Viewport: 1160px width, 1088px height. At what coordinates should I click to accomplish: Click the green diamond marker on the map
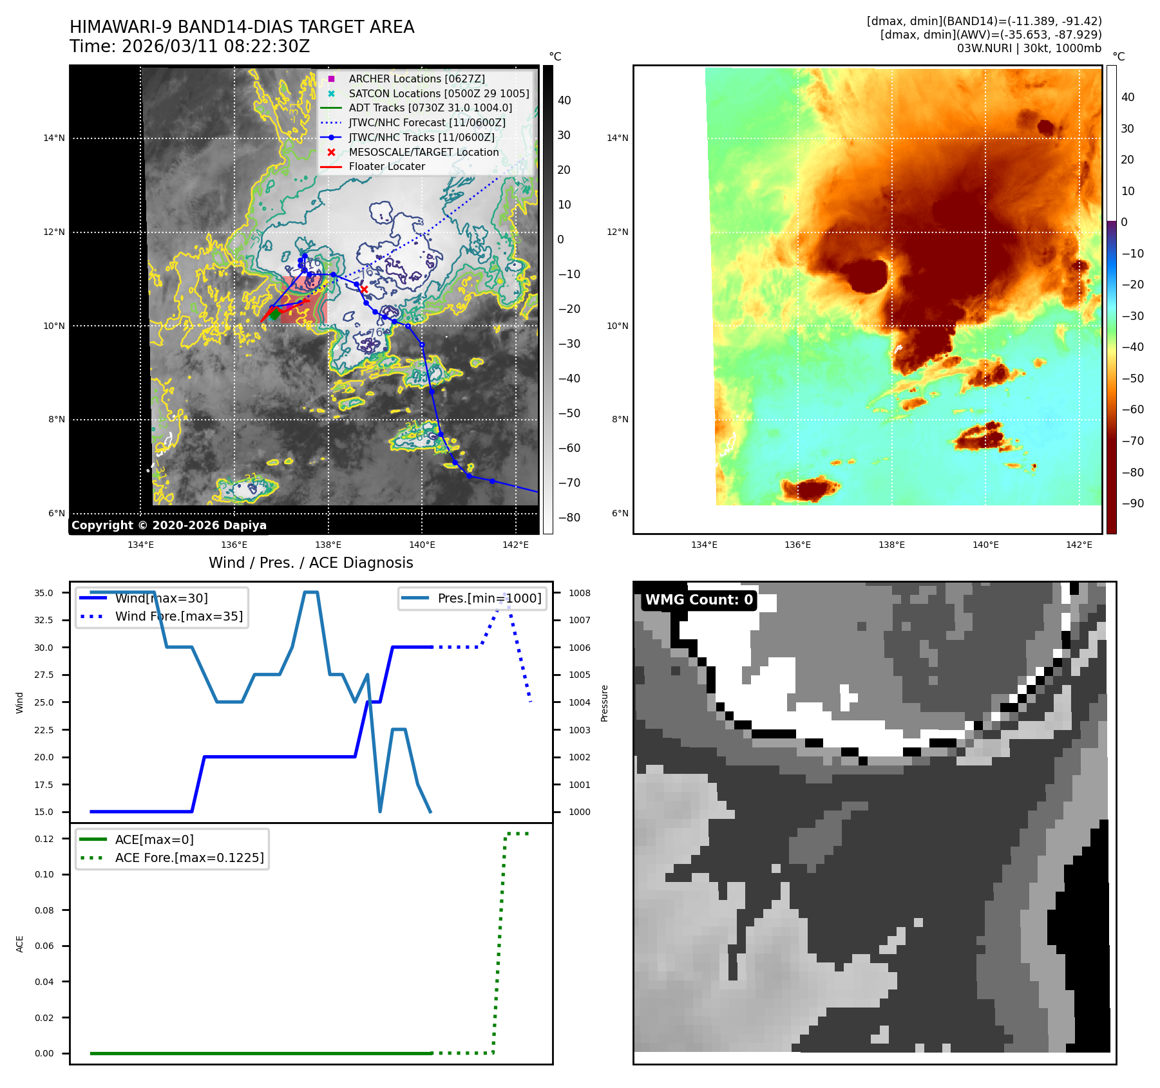click(274, 314)
